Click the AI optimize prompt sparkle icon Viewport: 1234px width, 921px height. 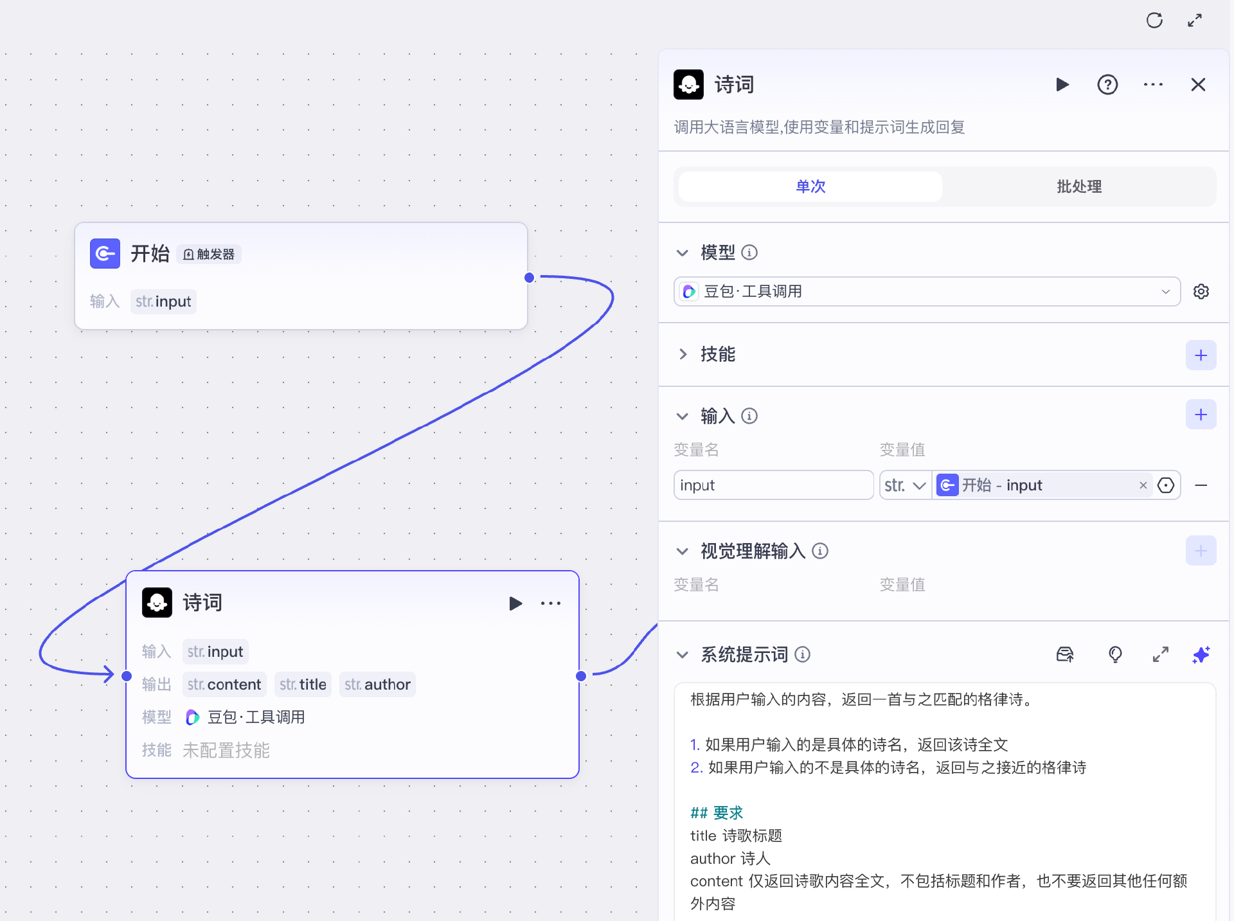(1201, 654)
